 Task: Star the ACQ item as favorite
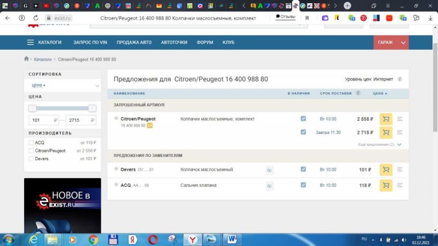(116, 184)
